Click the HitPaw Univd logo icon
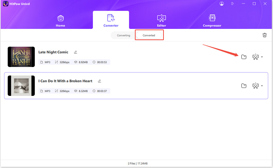The image size is (273, 168). coord(5,4)
